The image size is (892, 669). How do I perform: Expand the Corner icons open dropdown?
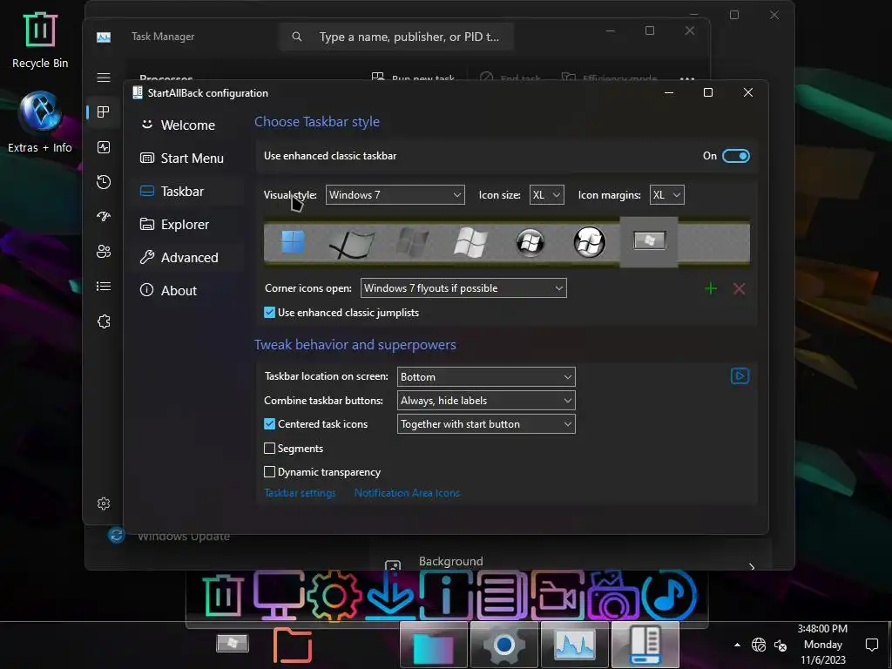pyautogui.click(x=463, y=287)
